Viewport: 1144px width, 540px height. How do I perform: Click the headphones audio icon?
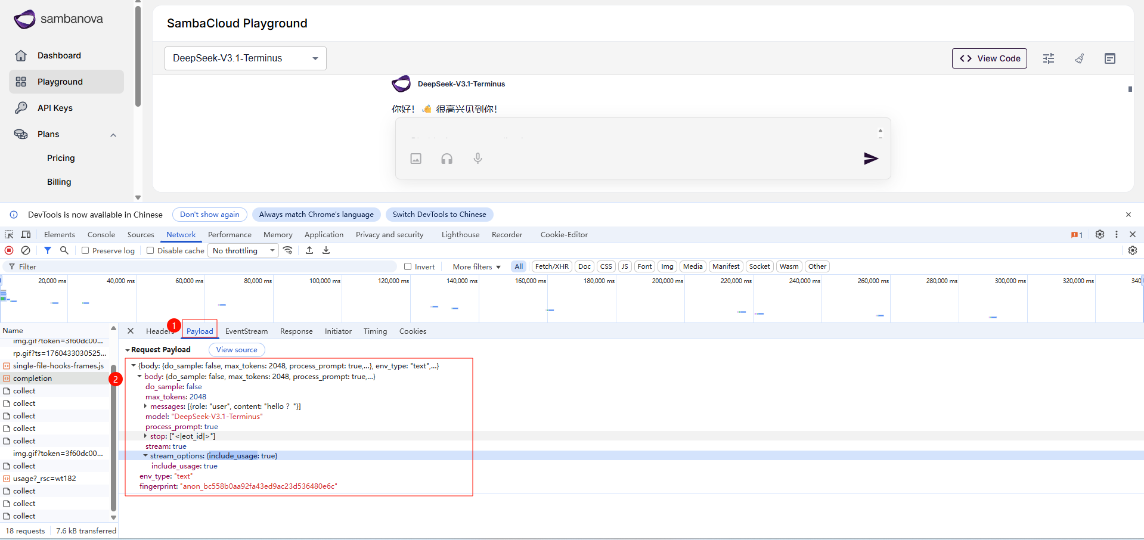[x=447, y=159]
